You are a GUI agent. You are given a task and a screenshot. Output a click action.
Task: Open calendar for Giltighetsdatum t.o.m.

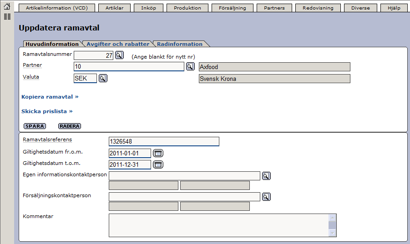[x=158, y=164]
